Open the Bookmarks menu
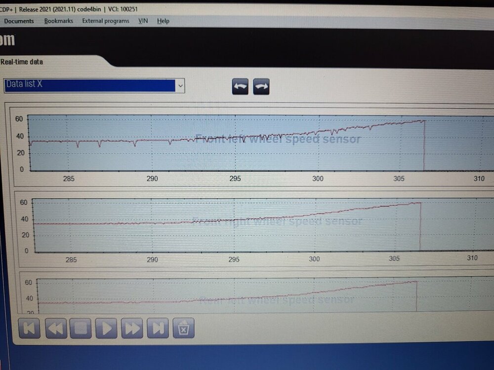 [58, 21]
